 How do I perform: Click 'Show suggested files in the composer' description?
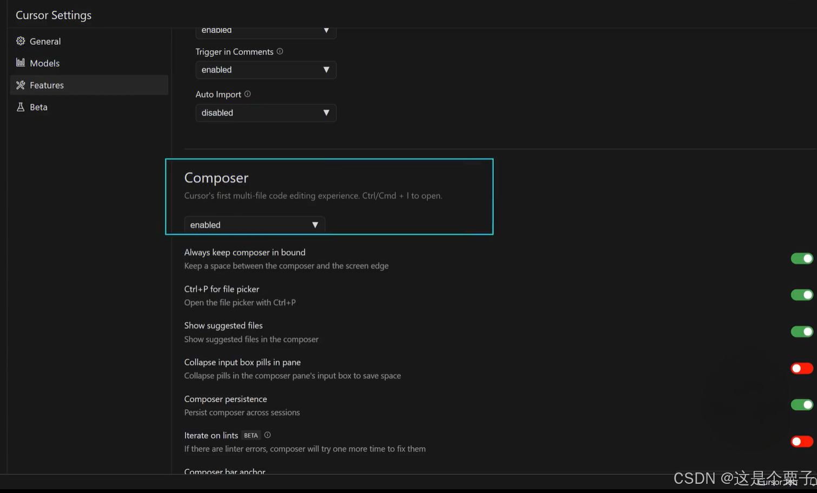pos(251,339)
